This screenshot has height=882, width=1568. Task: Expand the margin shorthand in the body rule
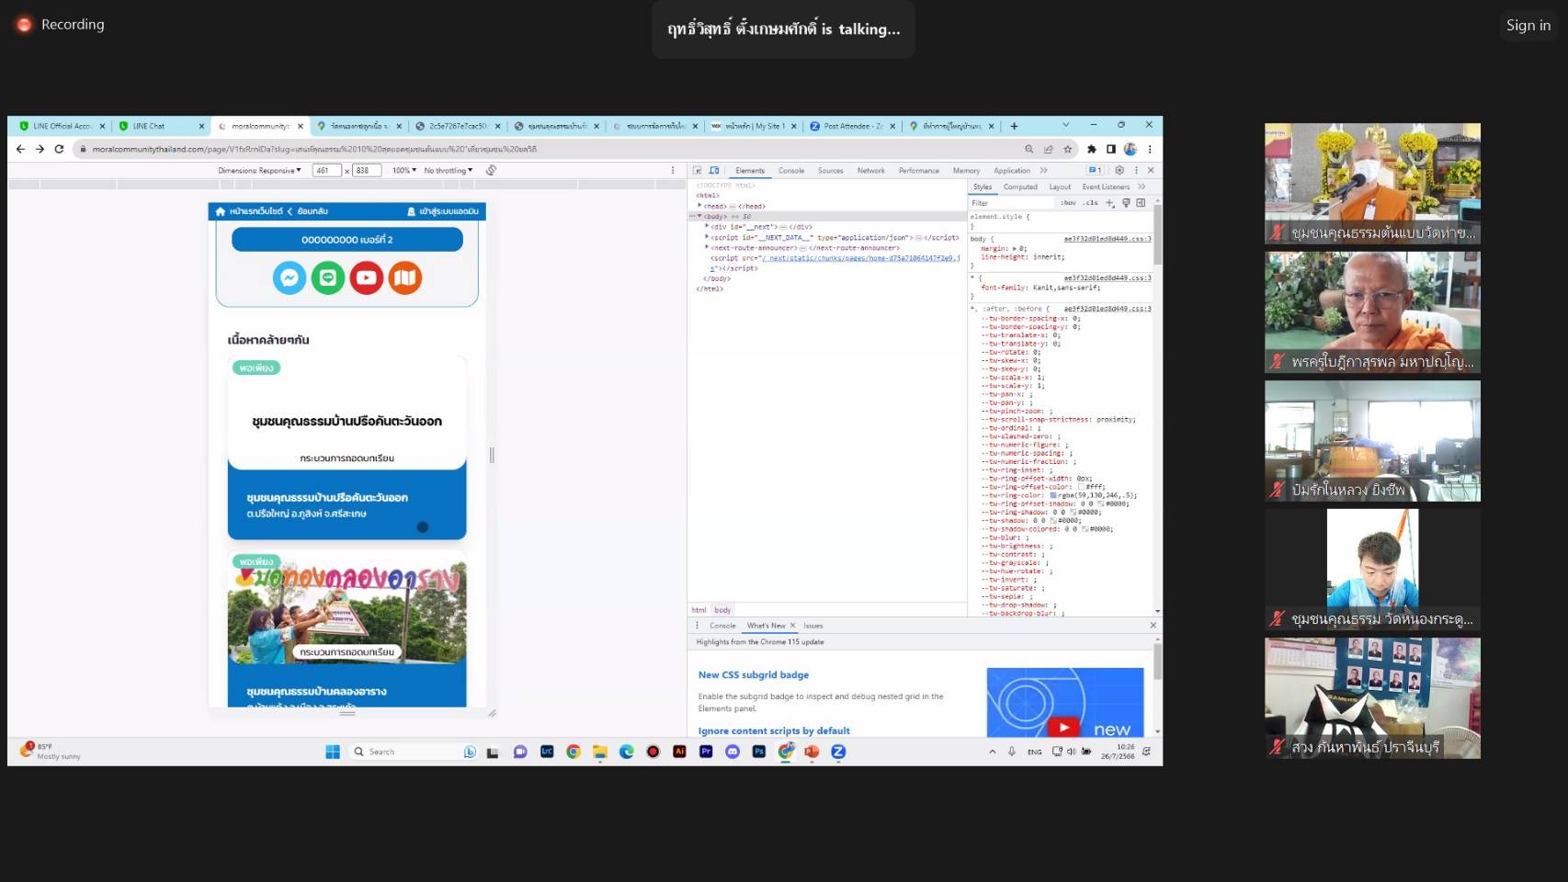[1015, 249]
